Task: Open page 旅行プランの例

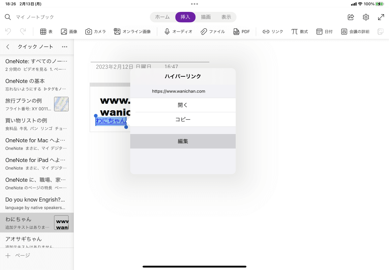Action: pyautogui.click(x=37, y=104)
